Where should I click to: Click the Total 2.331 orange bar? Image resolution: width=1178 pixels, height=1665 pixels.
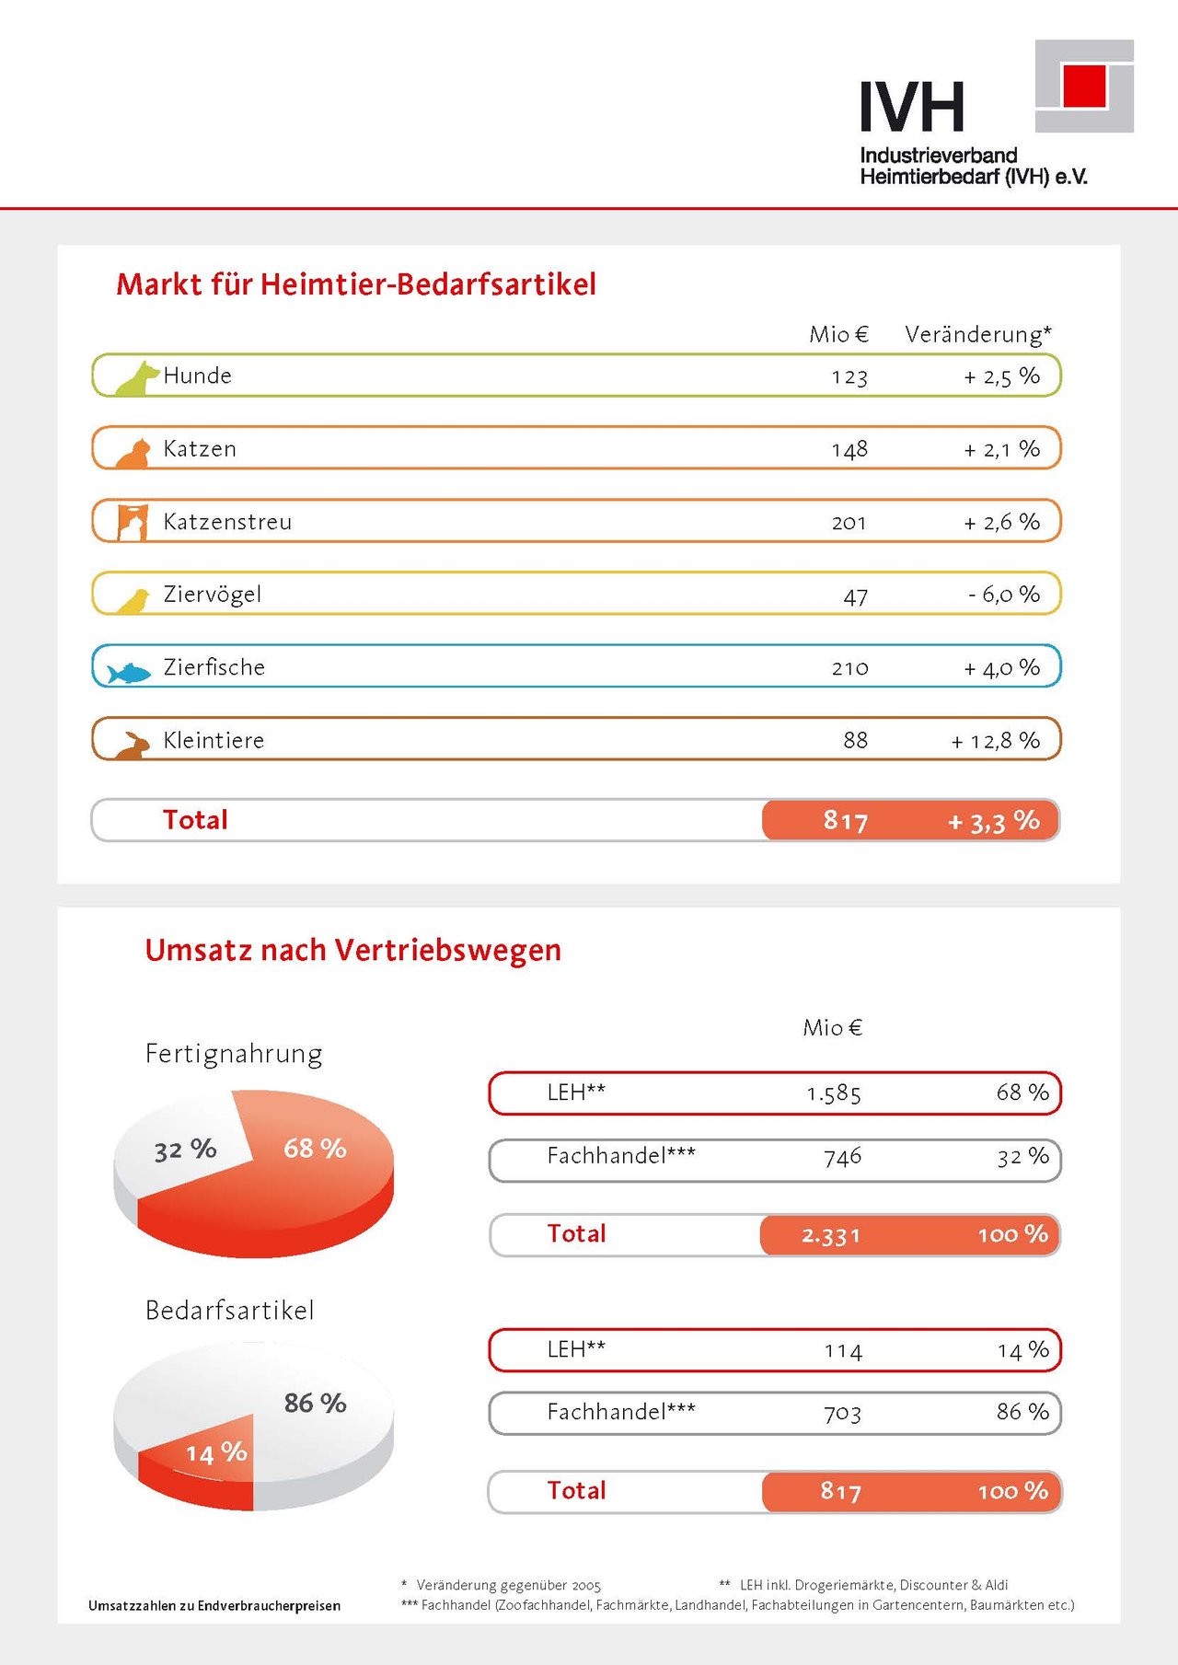[x=910, y=1235]
